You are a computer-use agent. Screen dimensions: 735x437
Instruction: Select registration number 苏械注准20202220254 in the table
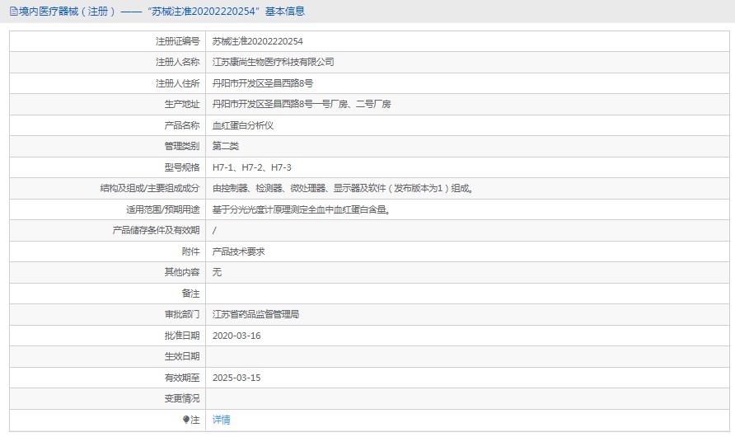coord(257,41)
